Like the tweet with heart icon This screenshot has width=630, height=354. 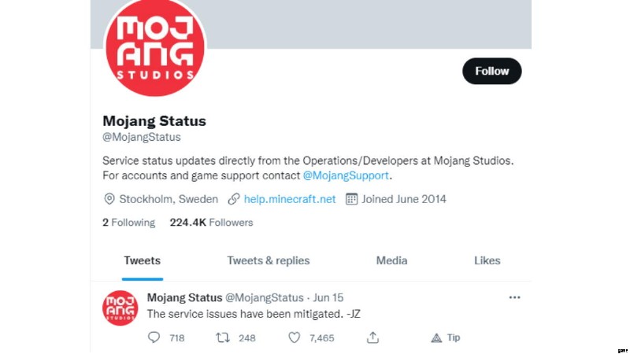294,337
